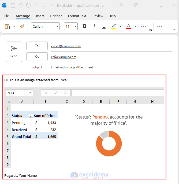
Task: Click the premium diamond icon
Action: pyautogui.click(x=136, y=5)
